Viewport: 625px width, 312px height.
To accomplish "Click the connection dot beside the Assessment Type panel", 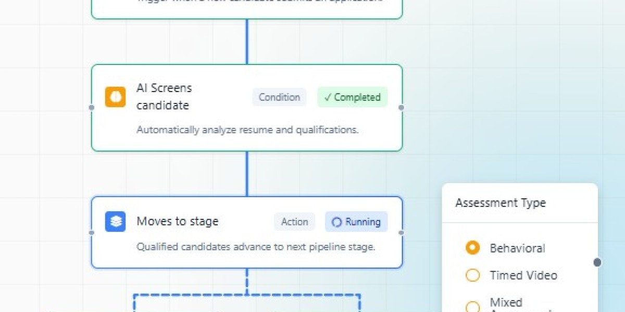I will pyautogui.click(x=597, y=263).
